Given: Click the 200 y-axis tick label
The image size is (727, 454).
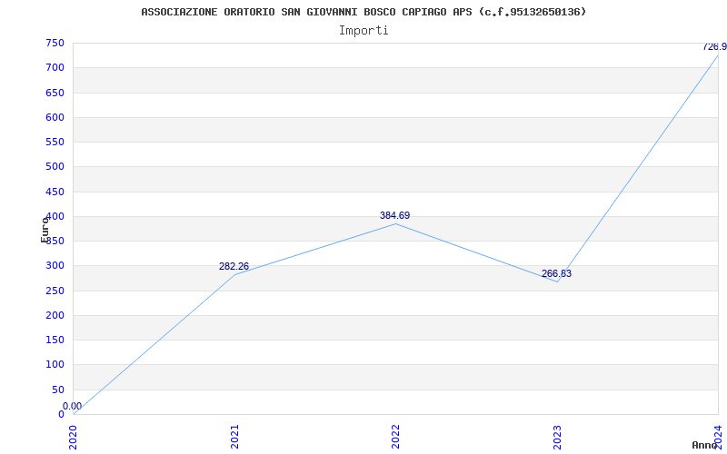Looking at the screenshot, I should [55, 315].
